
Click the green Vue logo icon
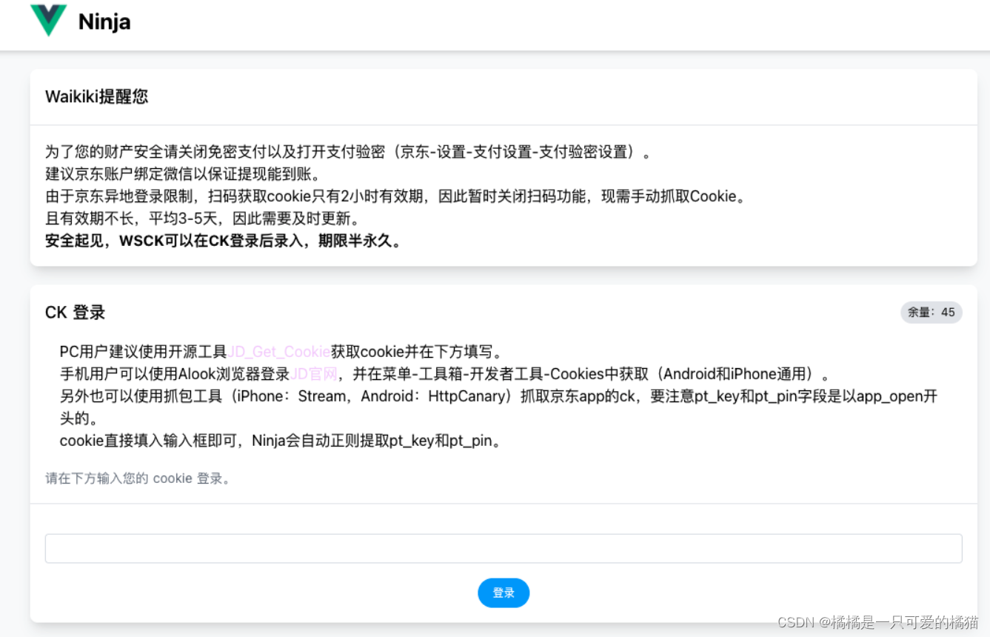(48, 21)
